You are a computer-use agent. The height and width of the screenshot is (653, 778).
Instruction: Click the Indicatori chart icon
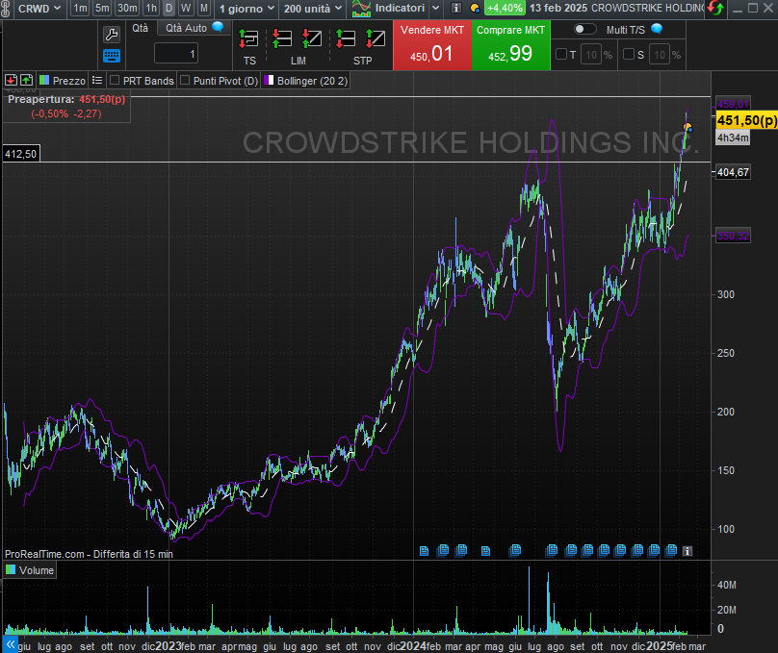pyautogui.click(x=362, y=8)
